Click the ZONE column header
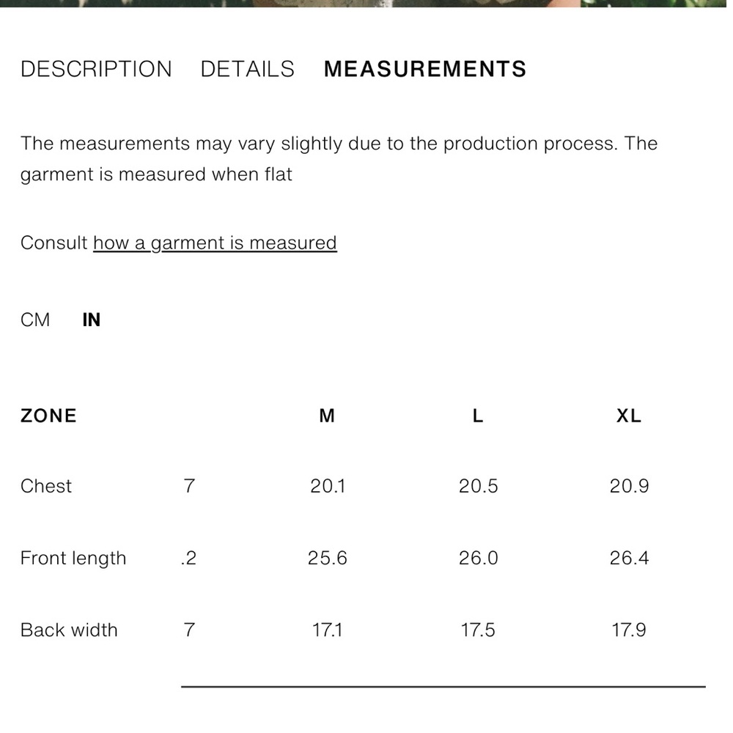Viewport: 733px width, 733px height. coord(48,416)
